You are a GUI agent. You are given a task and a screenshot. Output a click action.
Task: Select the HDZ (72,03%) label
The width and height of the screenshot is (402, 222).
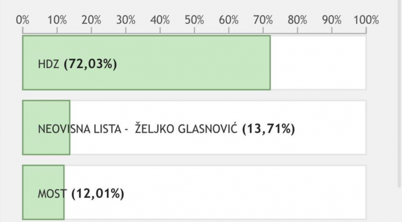click(77, 64)
